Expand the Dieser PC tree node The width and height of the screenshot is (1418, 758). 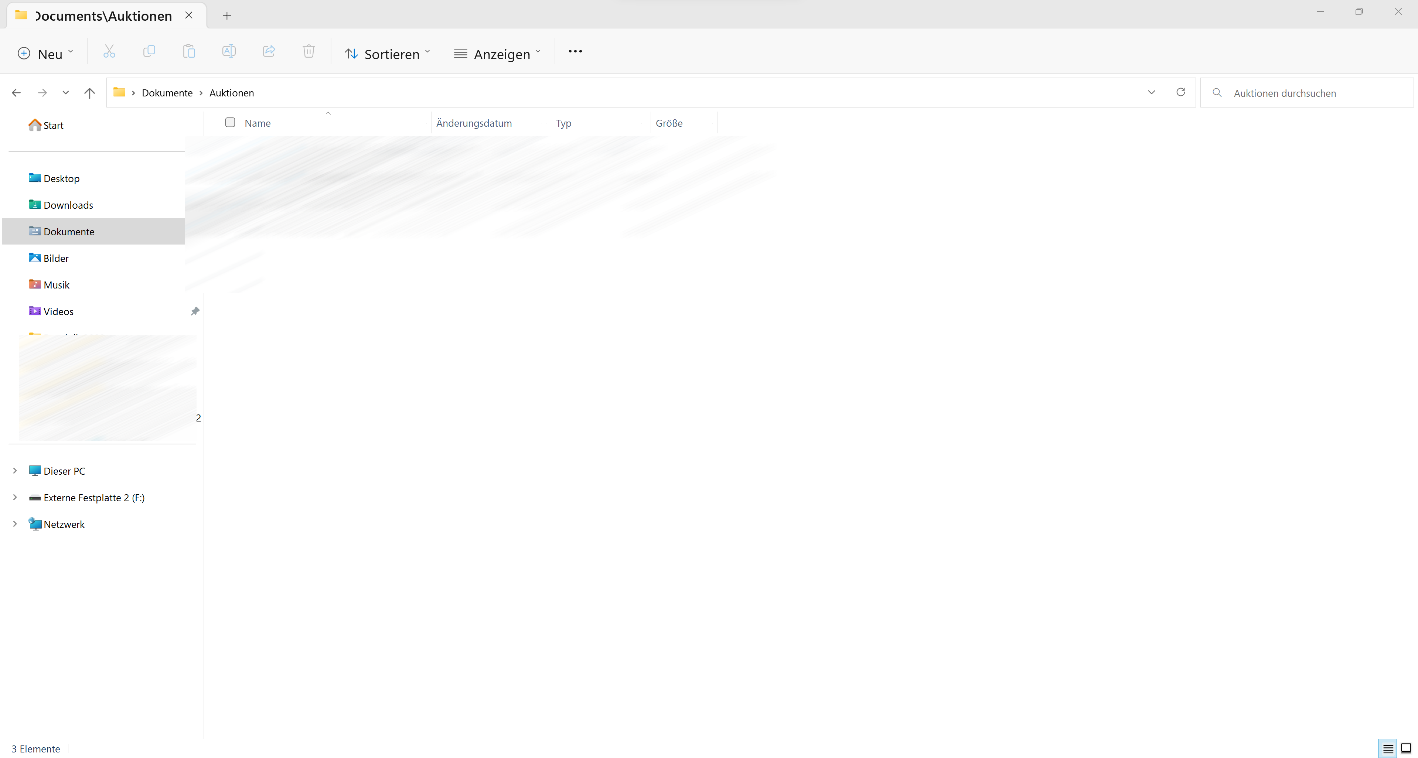15,471
